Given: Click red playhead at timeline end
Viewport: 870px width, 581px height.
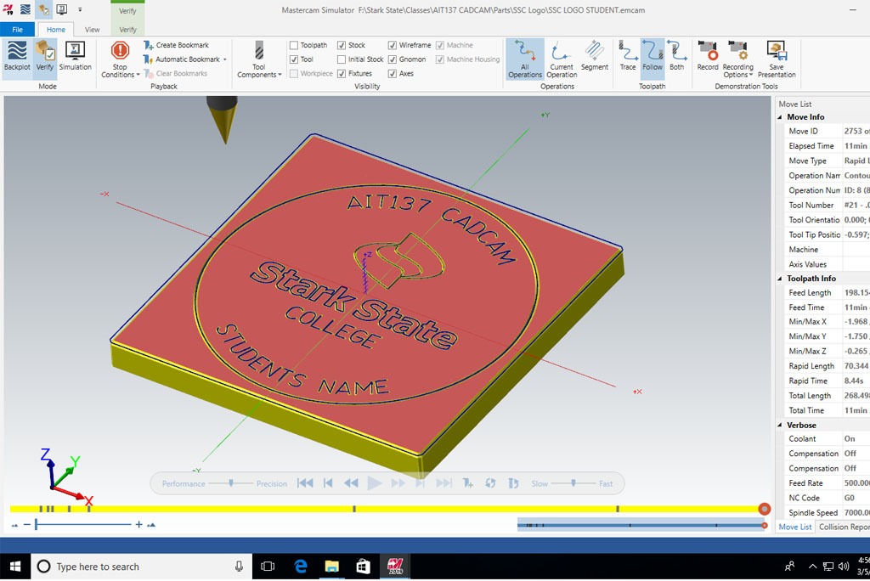Looking at the screenshot, I should tap(764, 509).
